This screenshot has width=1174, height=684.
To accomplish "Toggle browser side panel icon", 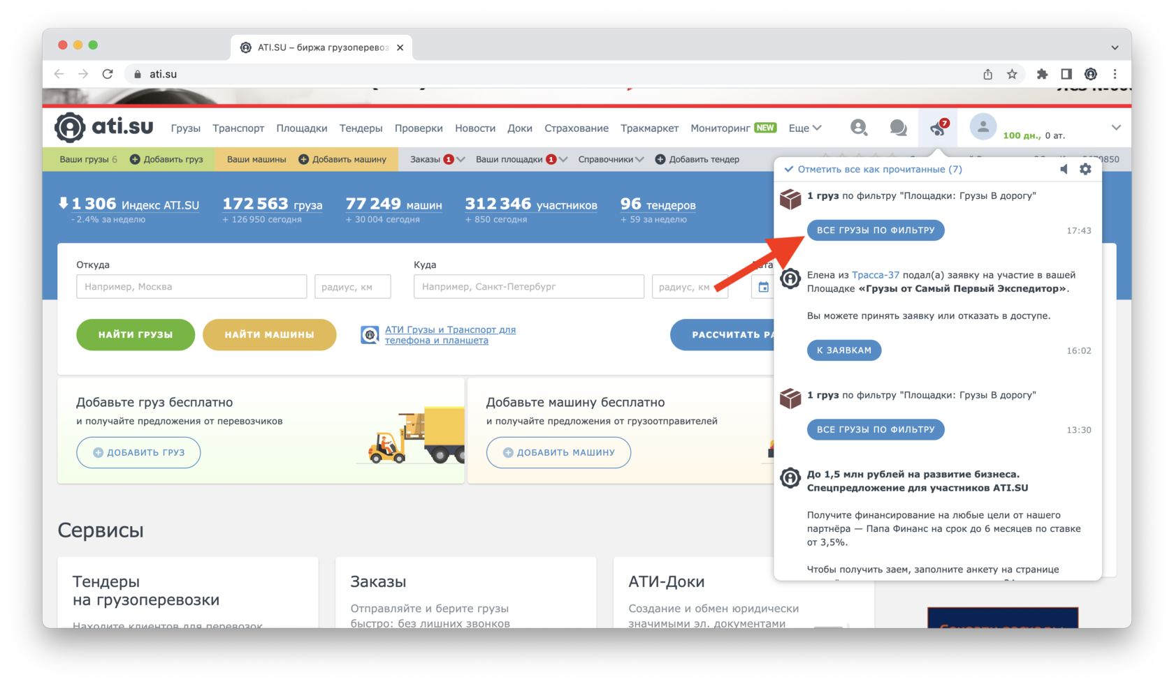I will point(1066,74).
